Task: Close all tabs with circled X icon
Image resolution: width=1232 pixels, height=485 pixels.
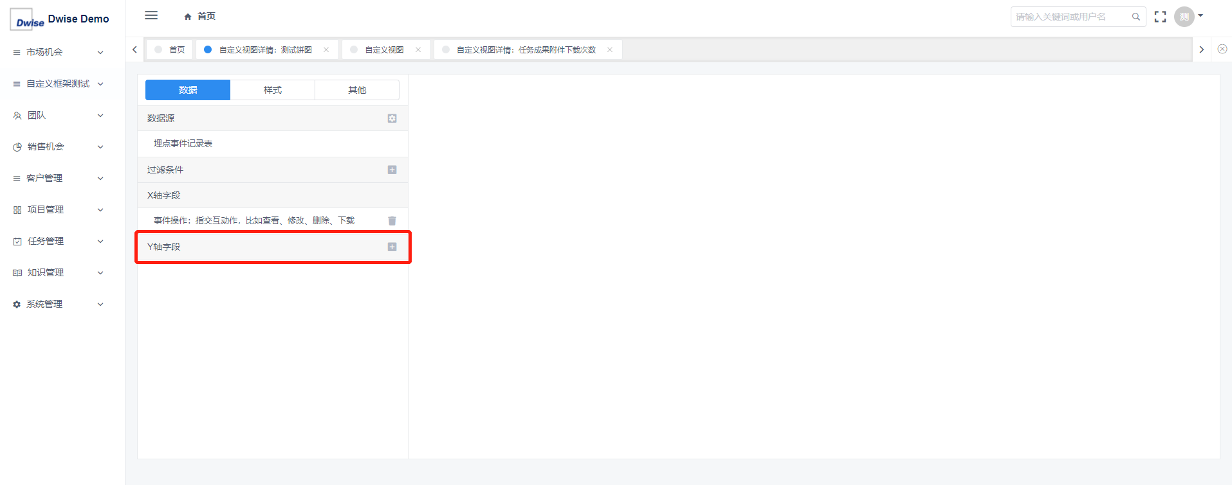Action: [1222, 49]
